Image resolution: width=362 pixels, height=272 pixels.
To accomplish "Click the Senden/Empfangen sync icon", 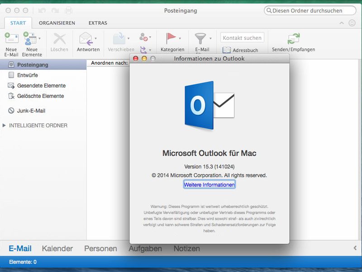I will point(293,39).
